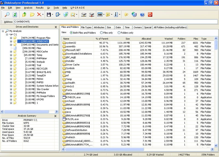Image resolution: width=219 pixels, height=157 pixels.
Task: Click the recycle bin toolbar icon
Action: pyautogui.click(x=65, y=15)
